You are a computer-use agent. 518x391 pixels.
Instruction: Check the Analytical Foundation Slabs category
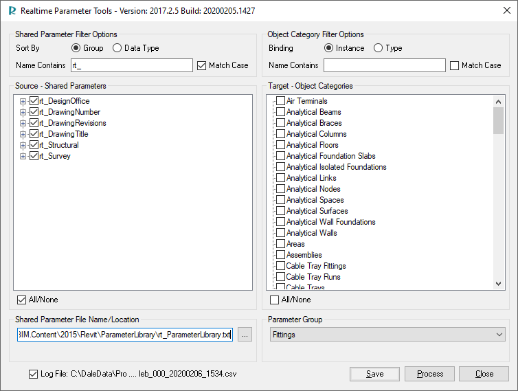pyautogui.click(x=280, y=156)
